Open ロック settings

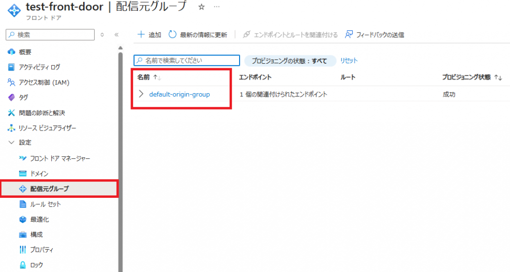click(x=36, y=265)
